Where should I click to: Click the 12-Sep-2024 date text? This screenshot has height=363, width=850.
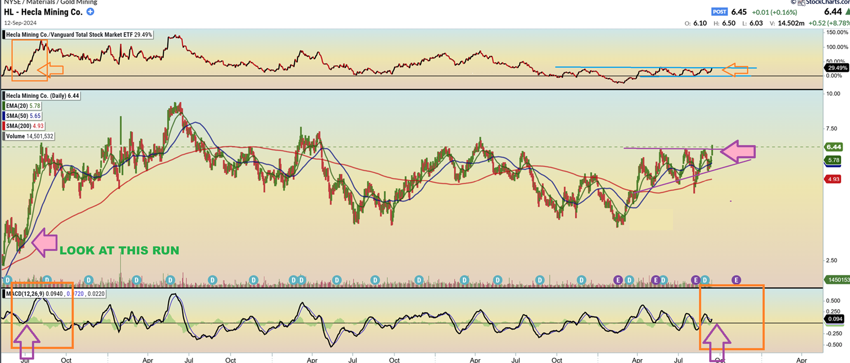tap(20, 23)
